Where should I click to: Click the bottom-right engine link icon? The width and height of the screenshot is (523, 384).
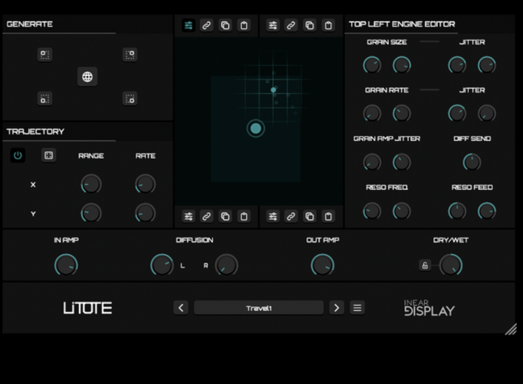pos(291,216)
